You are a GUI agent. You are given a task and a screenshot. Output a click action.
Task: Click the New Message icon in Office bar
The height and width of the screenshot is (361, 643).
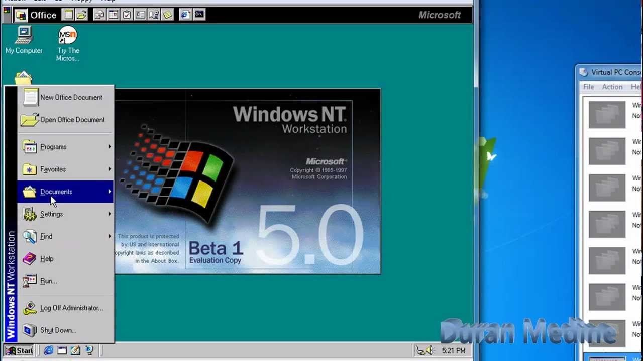click(99, 15)
